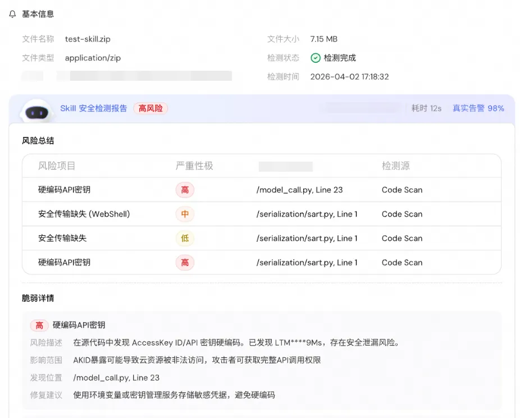Click sart.py location in the WebShell row

pyautogui.click(x=307, y=214)
